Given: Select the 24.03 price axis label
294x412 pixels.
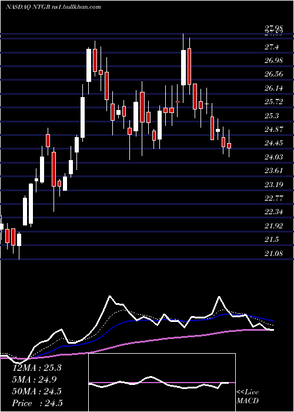Looking at the screenshot, I should tap(274, 157).
